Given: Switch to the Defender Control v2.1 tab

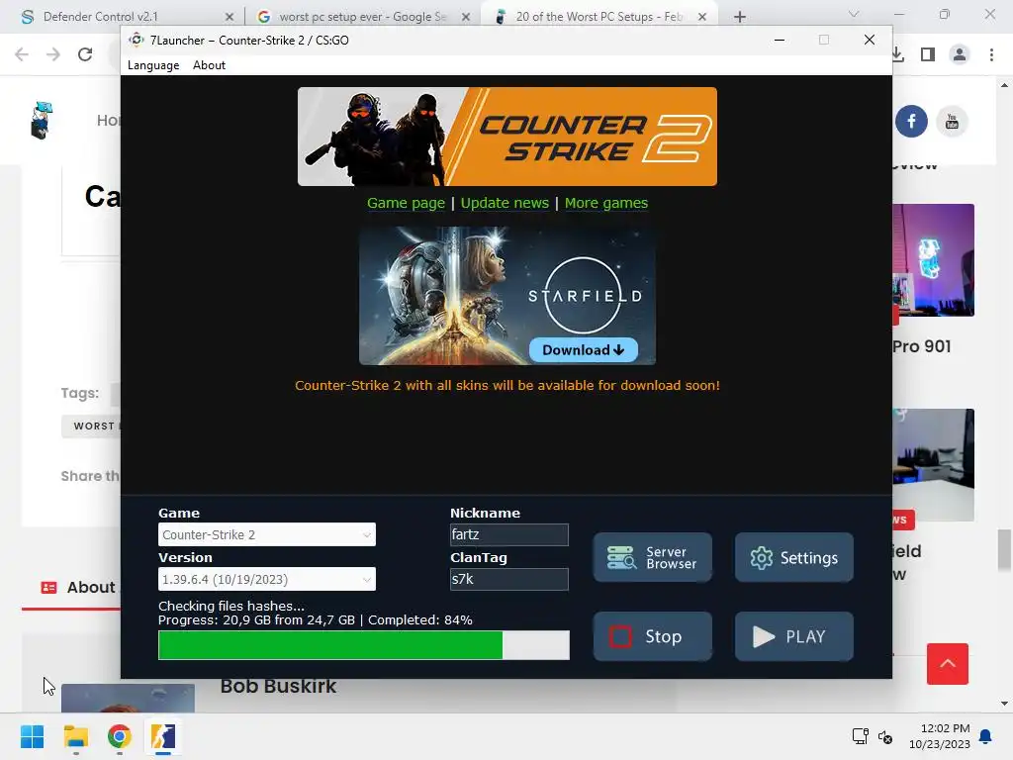Looking at the screenshot, I should pyautogui.click(x=123, y=17).
